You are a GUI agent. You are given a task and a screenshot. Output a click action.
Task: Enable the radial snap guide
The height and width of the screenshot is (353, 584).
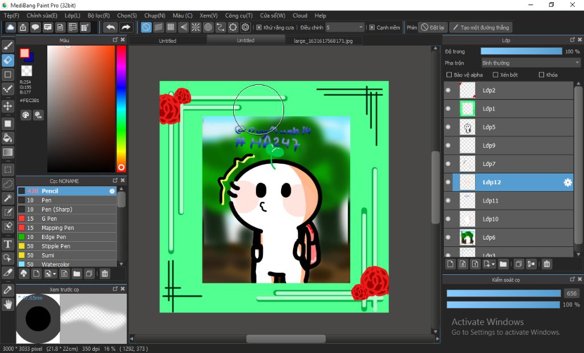click(x=196, y=27)
